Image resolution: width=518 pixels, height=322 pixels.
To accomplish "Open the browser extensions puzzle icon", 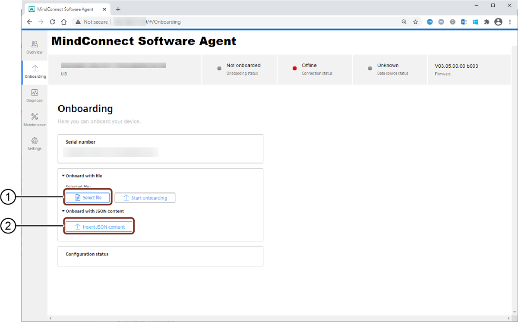I will pyautogui.click(x=487, y=22).
